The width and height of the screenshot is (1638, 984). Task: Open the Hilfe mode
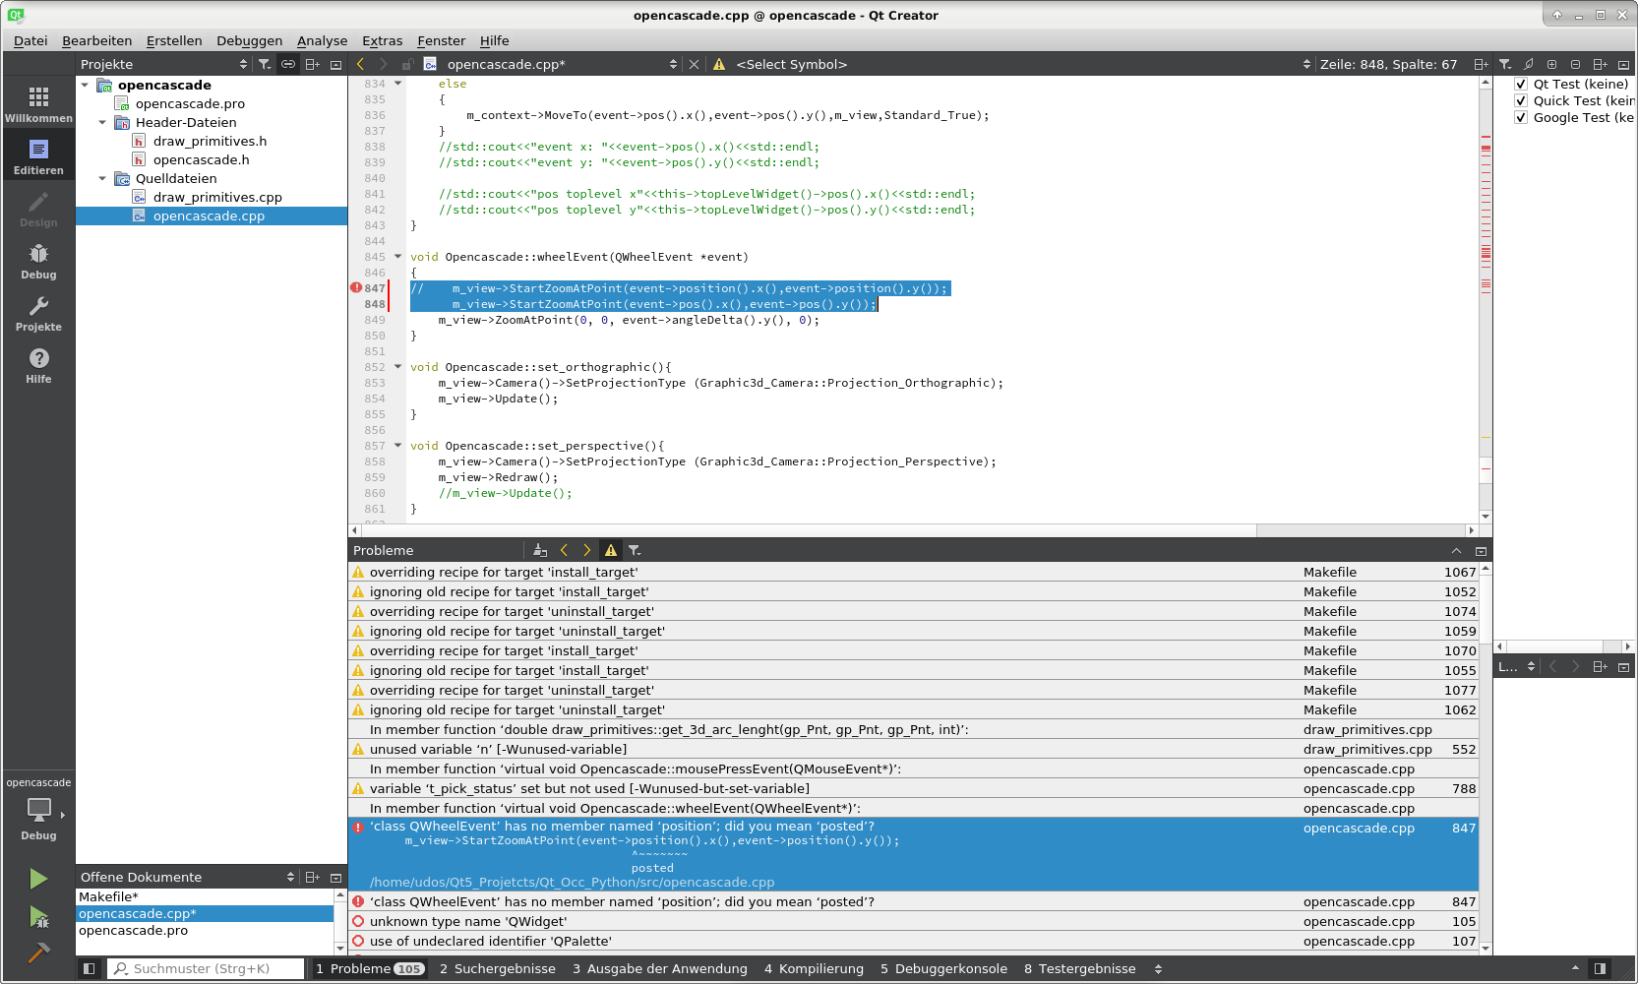click(38, 364)
